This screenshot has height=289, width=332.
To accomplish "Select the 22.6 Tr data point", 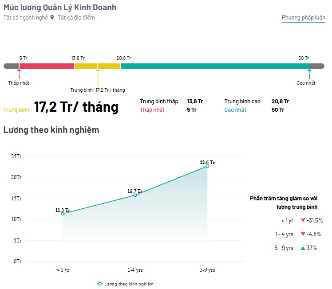I will pyautogui.click(x=208, y=166).
